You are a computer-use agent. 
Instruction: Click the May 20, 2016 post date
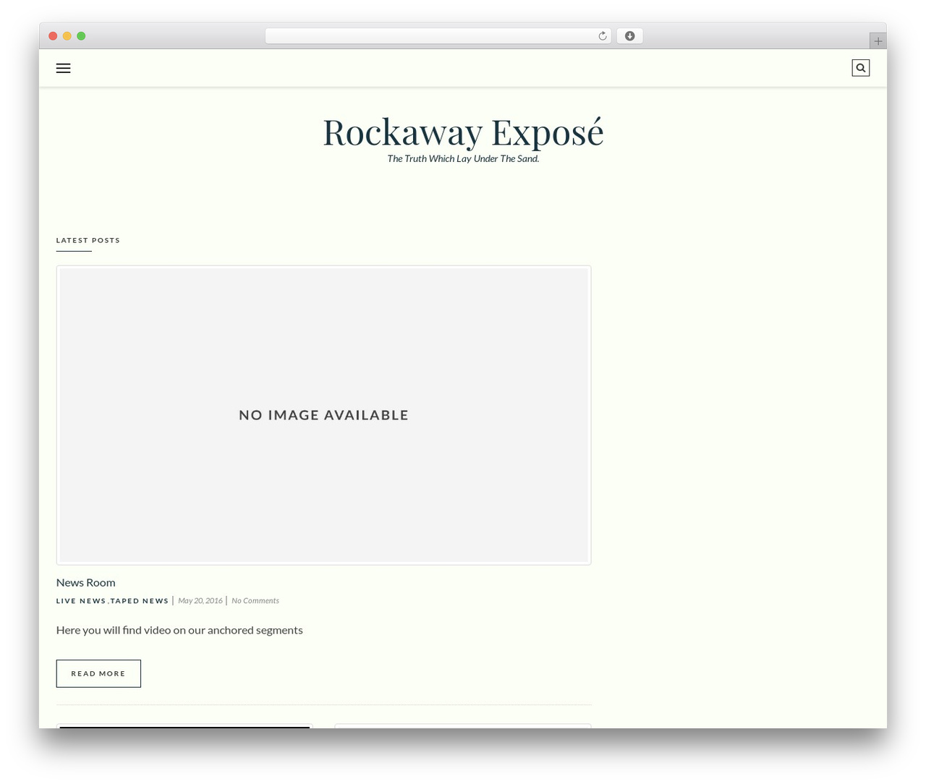click(x=200, y=601)
